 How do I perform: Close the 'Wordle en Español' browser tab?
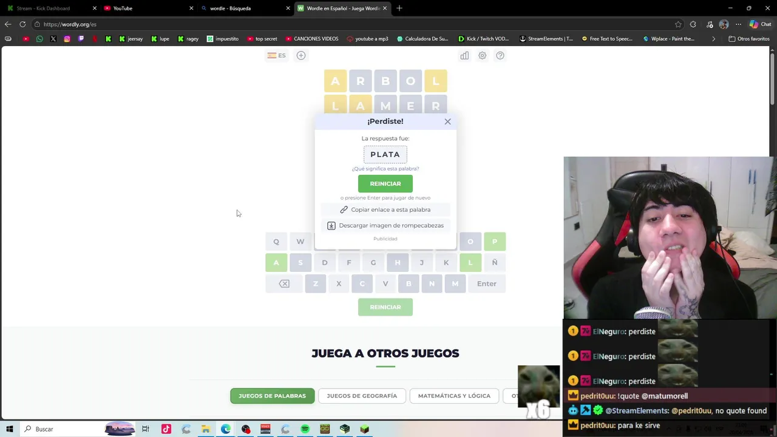[384, 8]
